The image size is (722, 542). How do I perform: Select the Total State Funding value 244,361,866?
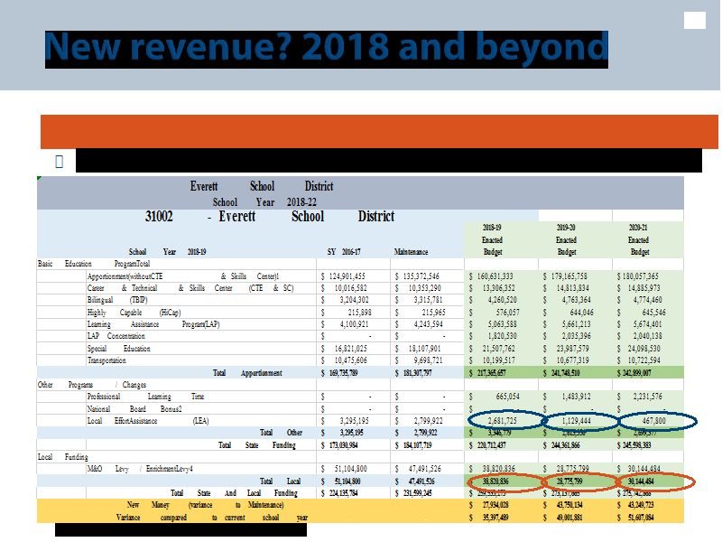click(566, 445)
